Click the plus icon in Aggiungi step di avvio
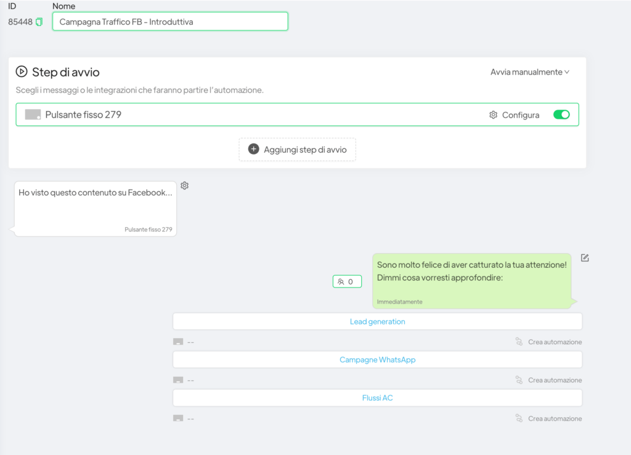The width and height of the screenshot is (631, 455). 253,149
